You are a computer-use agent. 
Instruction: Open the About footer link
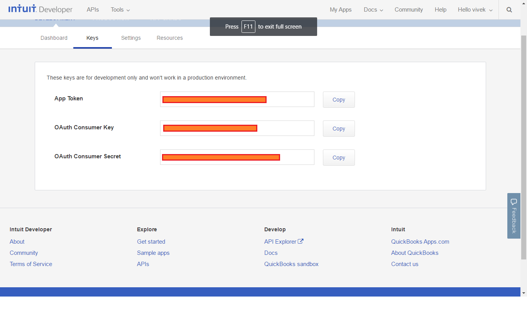17,242
